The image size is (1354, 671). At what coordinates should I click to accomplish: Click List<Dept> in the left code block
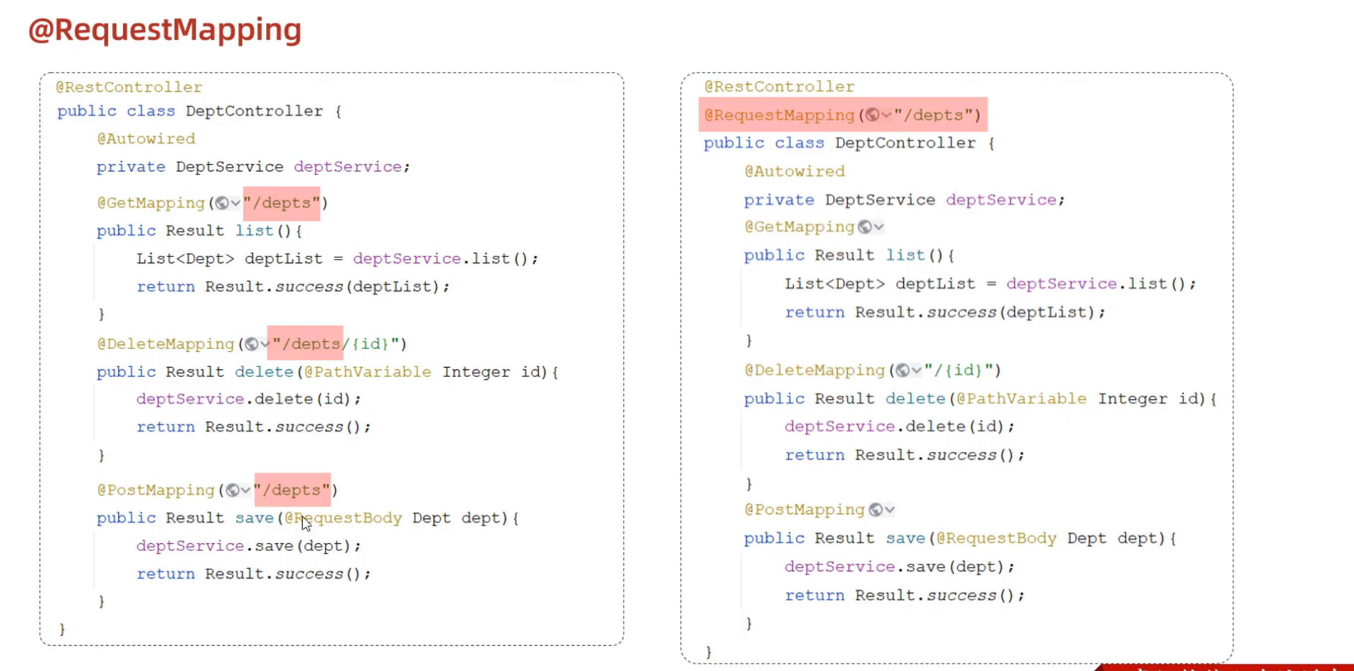[185, 259]
